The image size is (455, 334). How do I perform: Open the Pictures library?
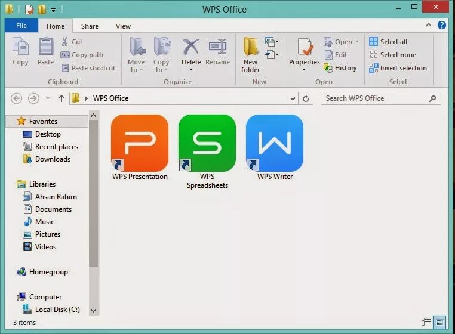(42, 234)
